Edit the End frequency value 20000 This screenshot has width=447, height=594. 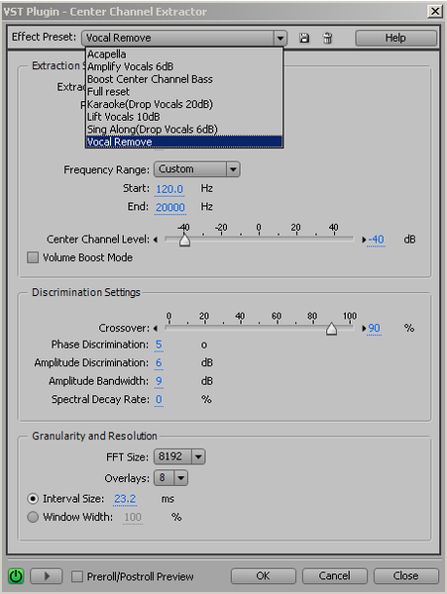point(170,207)
